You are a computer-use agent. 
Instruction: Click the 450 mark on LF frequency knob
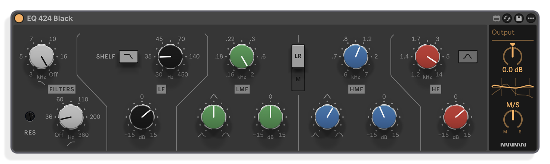(182, 74)
